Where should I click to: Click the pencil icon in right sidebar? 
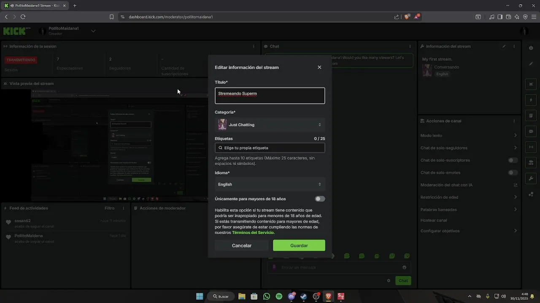point(531,64)
